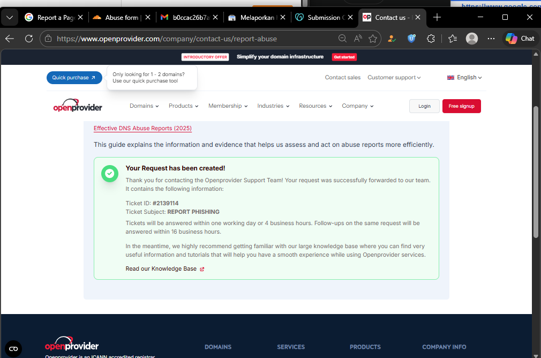Screen dimensions: 541x358
Task: Click the Free signup button
Action: tap(461, 106)
